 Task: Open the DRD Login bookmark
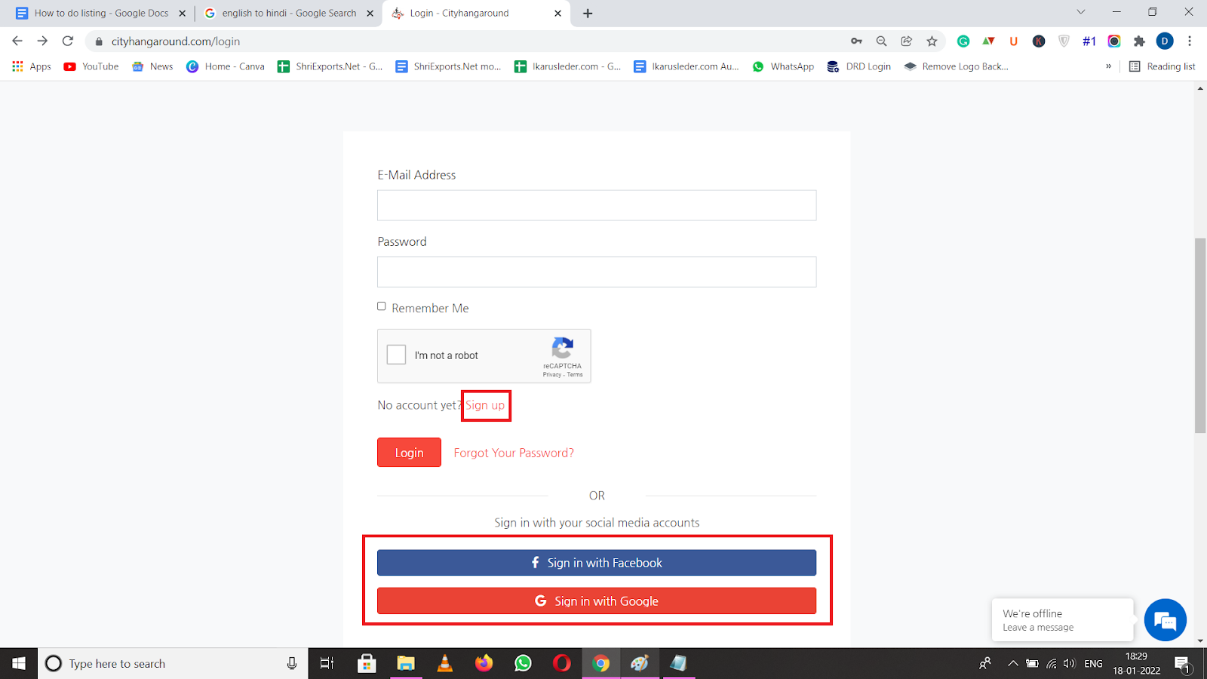point(858,66)
